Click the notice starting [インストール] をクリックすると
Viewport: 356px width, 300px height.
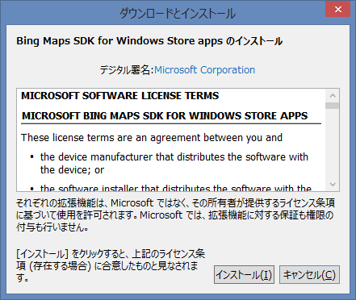(111, 265)
